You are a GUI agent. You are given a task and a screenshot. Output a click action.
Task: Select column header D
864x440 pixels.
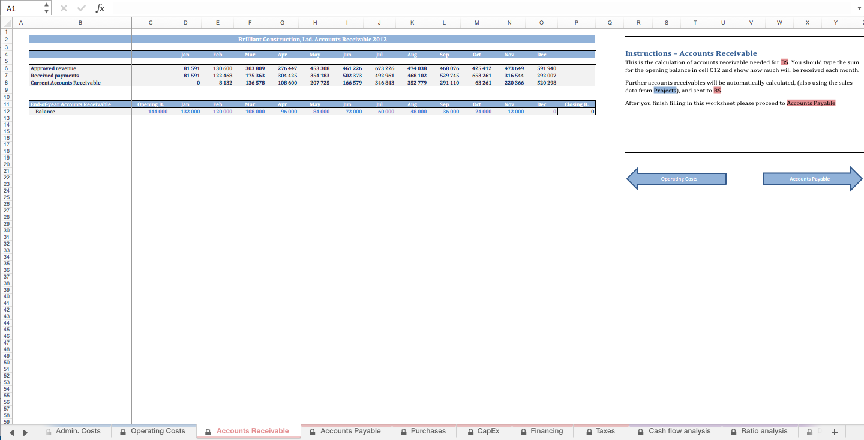185,23
